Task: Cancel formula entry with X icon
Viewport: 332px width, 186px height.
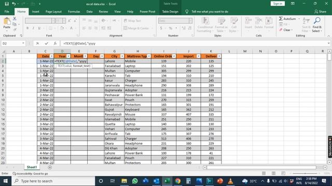Action: 37,43
